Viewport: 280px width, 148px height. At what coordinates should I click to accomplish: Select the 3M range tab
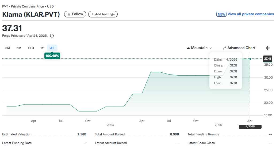[8, 48]
